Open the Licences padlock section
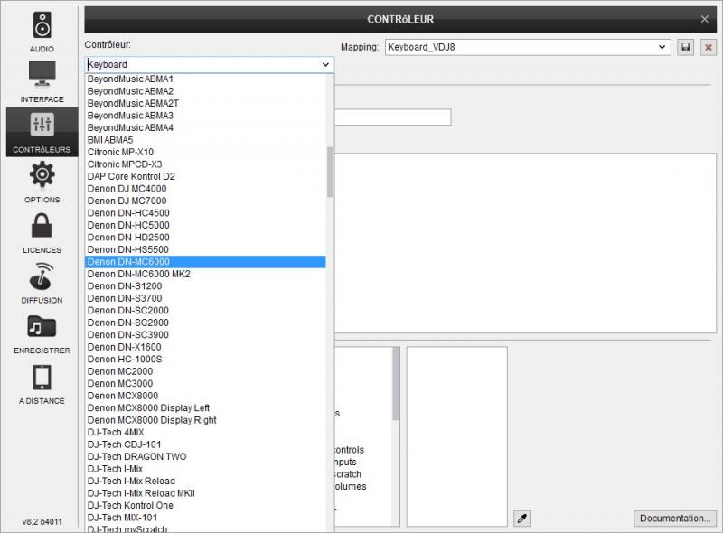The width and height of the screenshot is (723, 533). coord(42,232)
